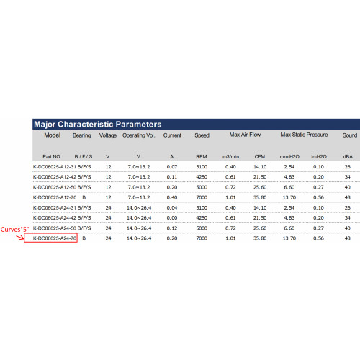The height and width of the screenshot is (360, 360).
Task: Click the Voltage column header
Action: [x=108, y=135]
